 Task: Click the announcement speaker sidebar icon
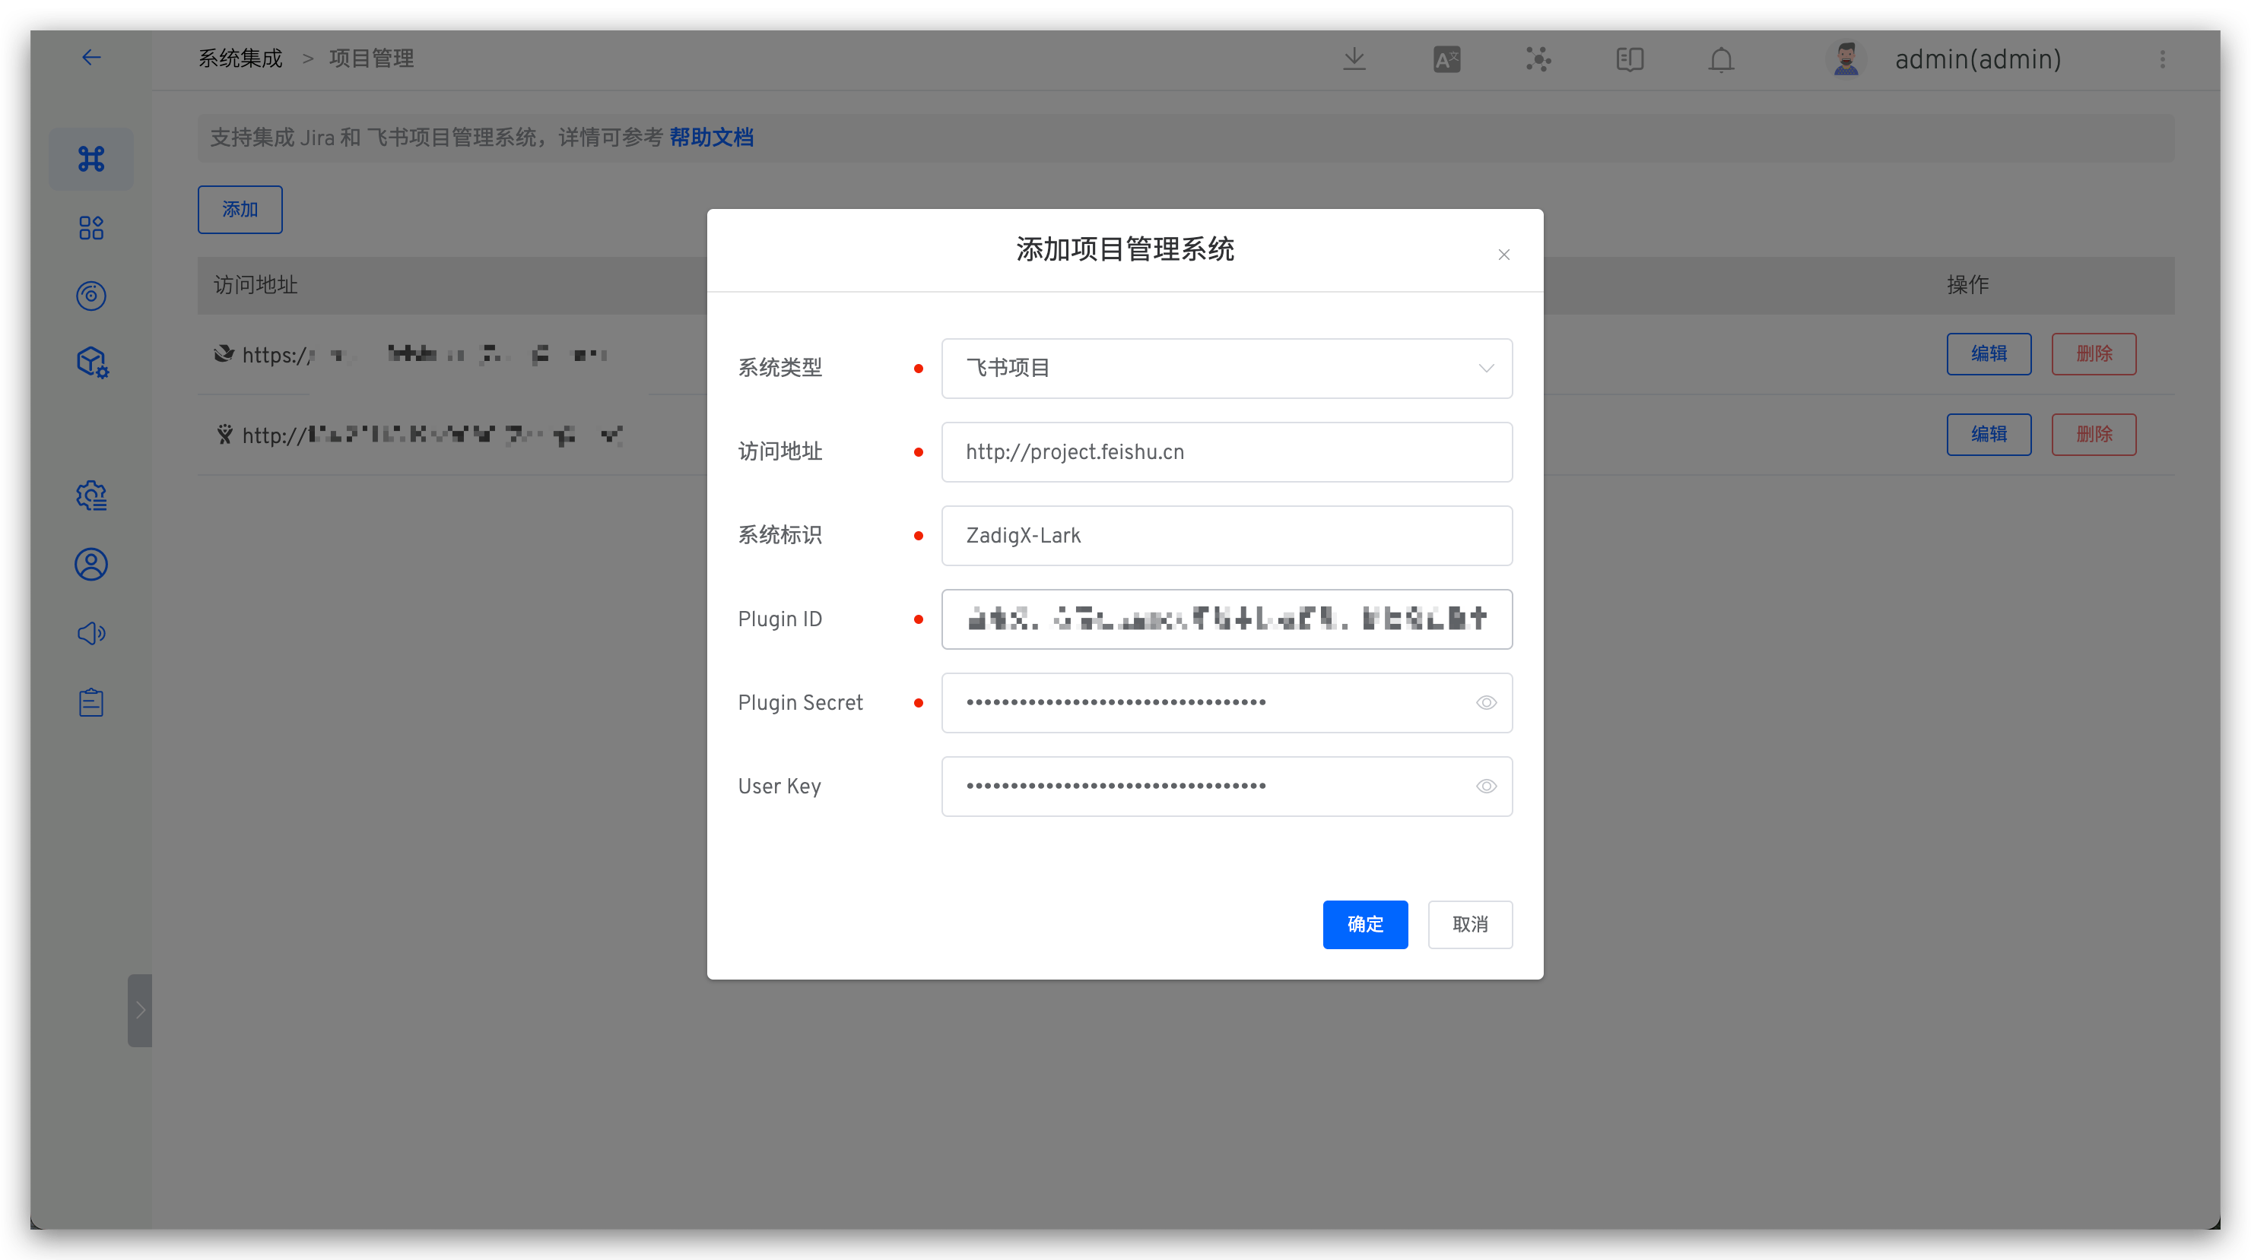coord(91,633)
